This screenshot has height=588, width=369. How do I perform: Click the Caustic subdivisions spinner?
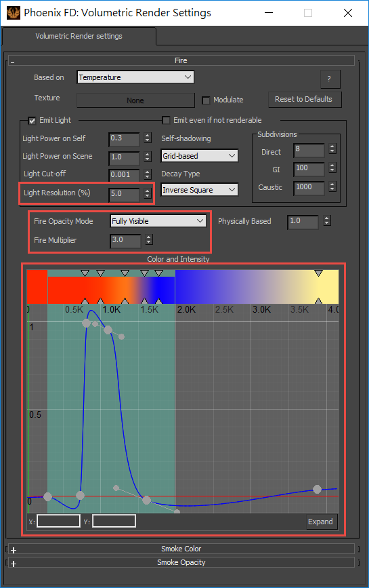[332, 187]
